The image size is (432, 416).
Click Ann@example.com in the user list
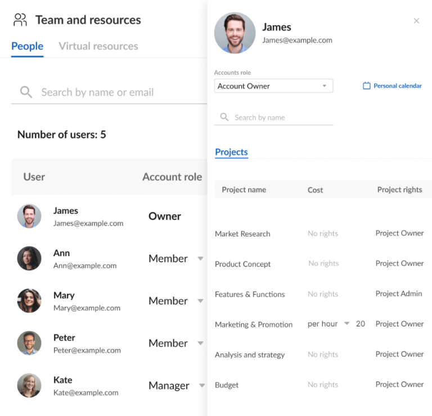click(x=85, y=266)
